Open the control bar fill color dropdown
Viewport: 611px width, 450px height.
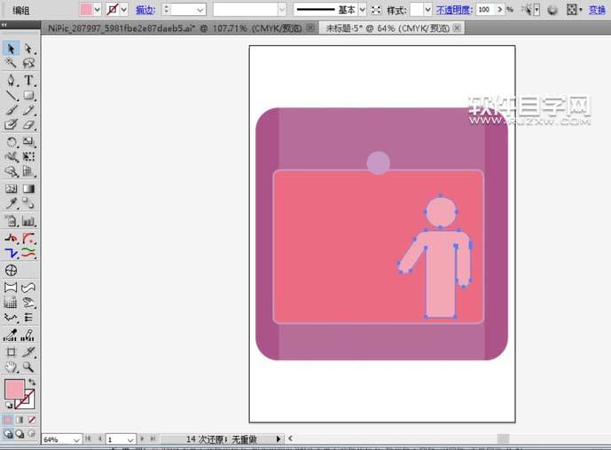pyautogui.click(x=97, y=10)
